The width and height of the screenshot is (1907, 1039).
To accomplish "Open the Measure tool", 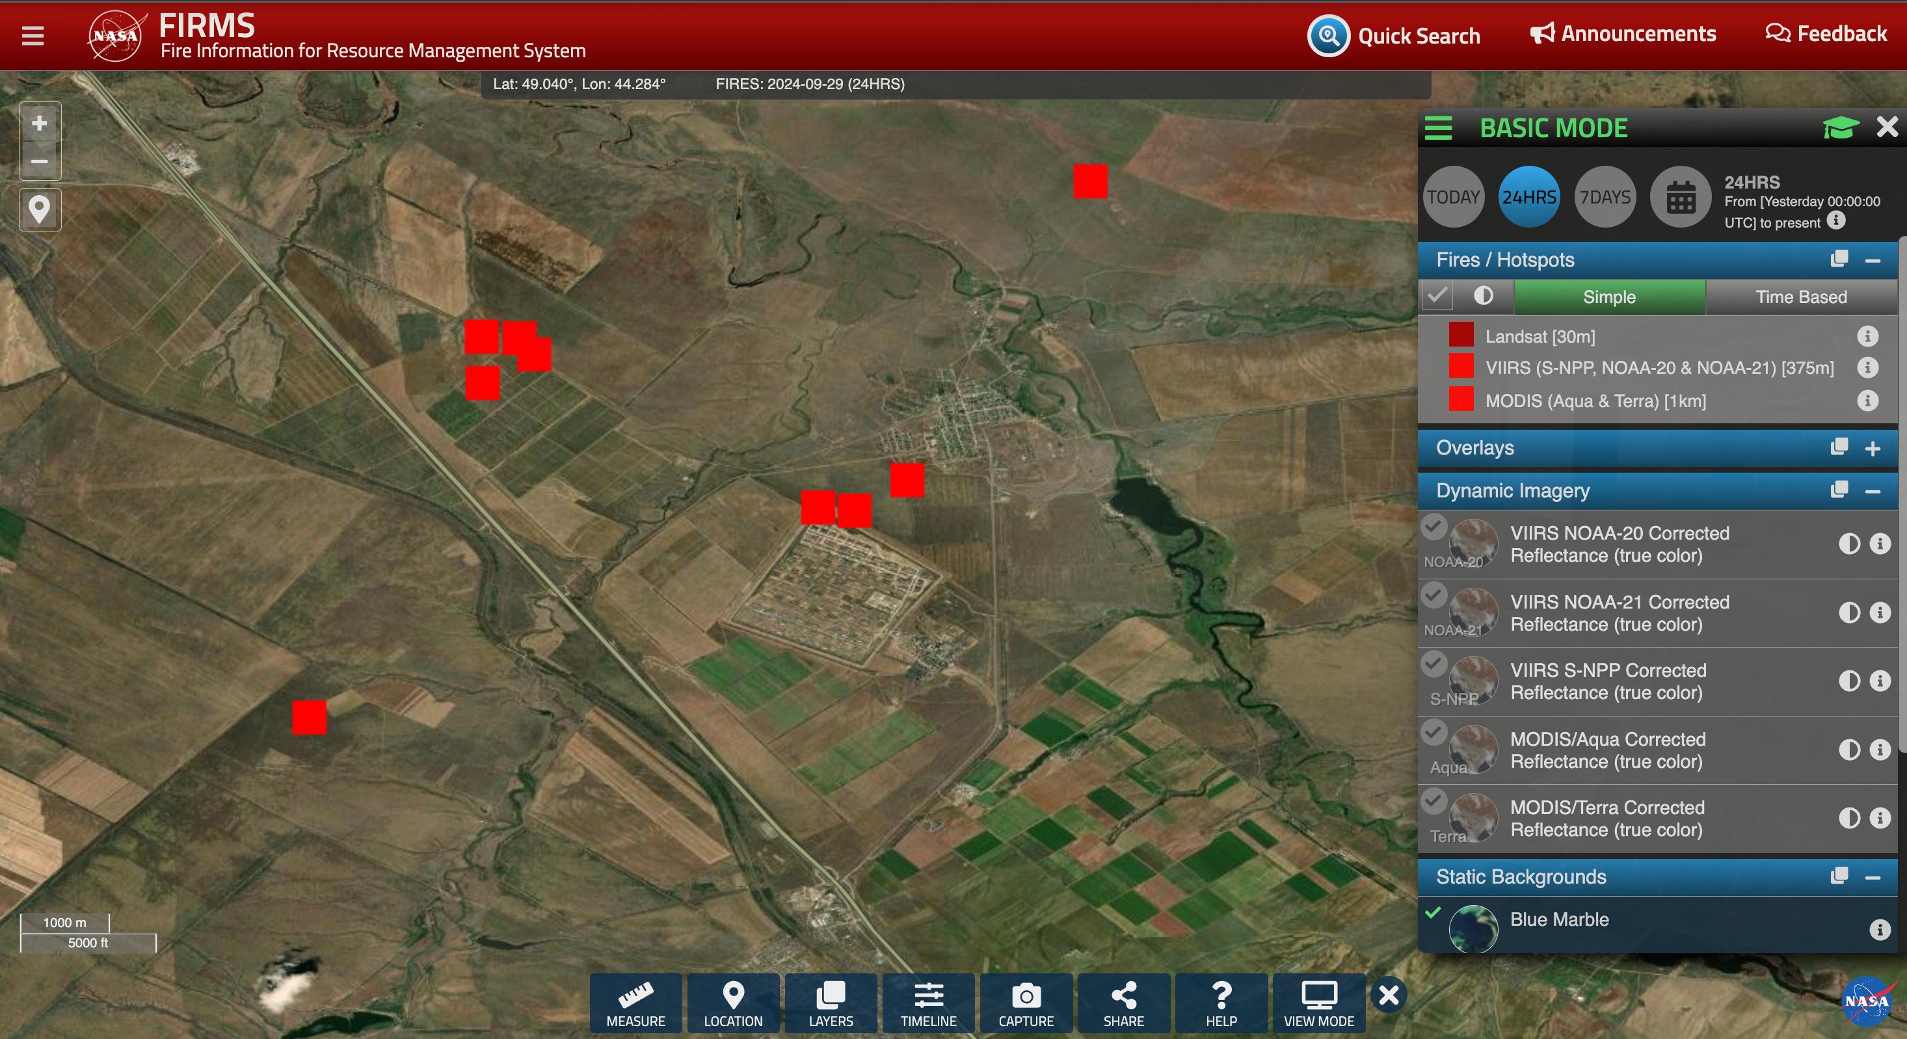I will pyautogui.click(x=635, y=1003).
